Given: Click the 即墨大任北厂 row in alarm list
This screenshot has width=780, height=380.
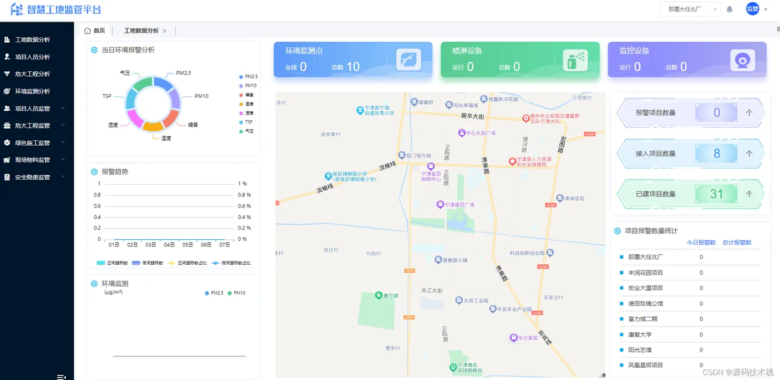Looking at the screenshot, I should click(x=690, y=257).
